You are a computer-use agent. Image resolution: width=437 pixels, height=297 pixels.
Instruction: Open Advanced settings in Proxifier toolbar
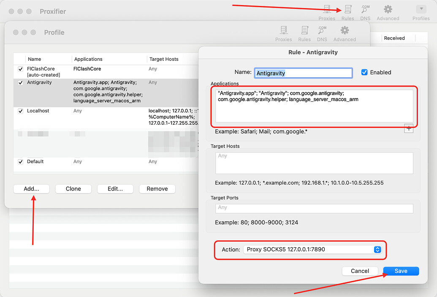coord(388,13)
